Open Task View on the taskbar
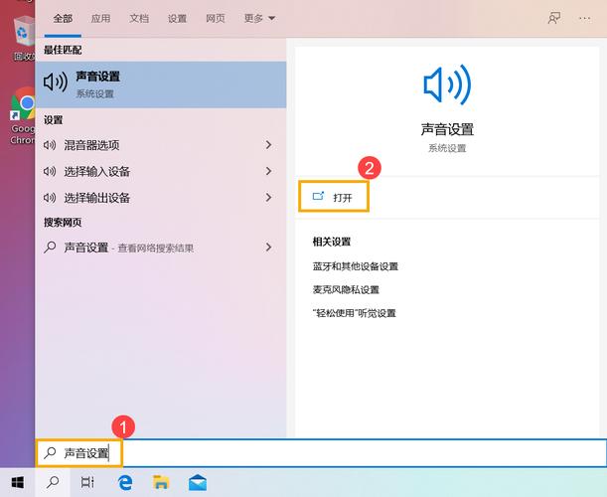This screenshot has height=497, width=607. (87, 482)
